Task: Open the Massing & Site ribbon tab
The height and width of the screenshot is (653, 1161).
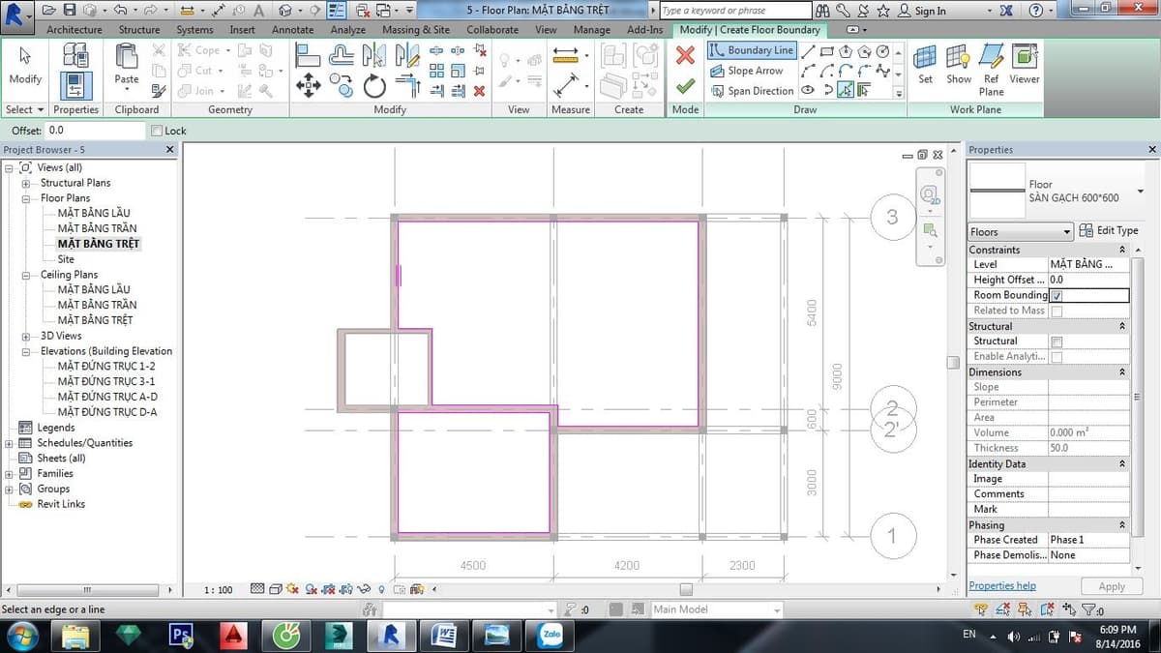Action: pos(416,29)
